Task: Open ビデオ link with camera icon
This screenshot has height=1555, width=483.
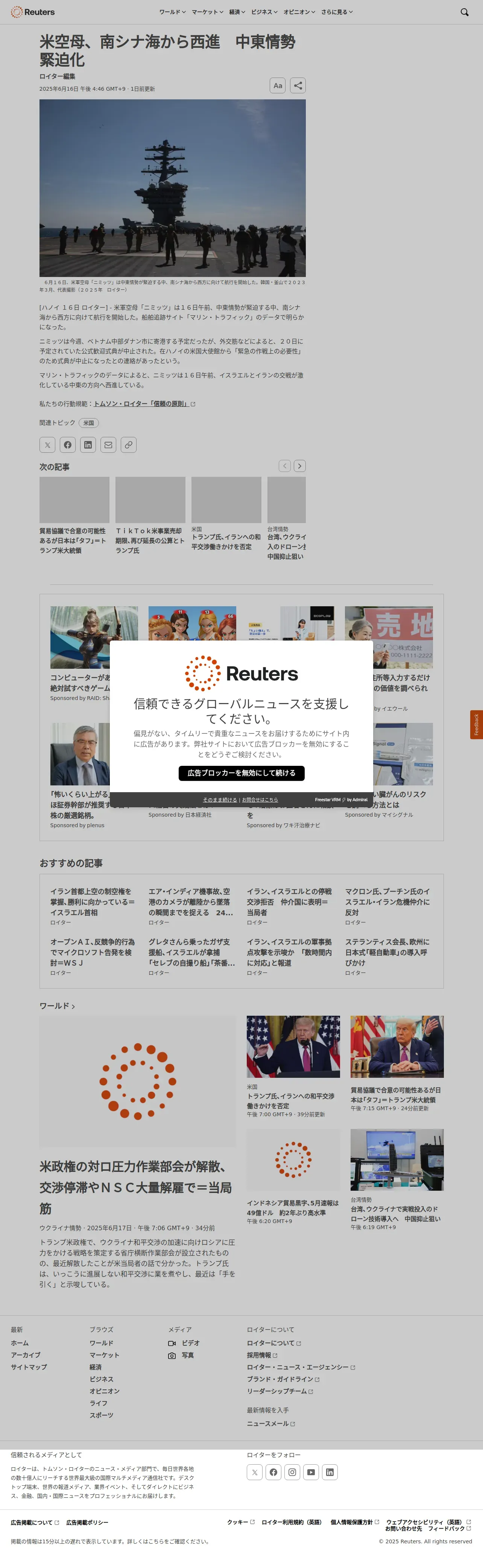Action: click(x=184, y=1343)
